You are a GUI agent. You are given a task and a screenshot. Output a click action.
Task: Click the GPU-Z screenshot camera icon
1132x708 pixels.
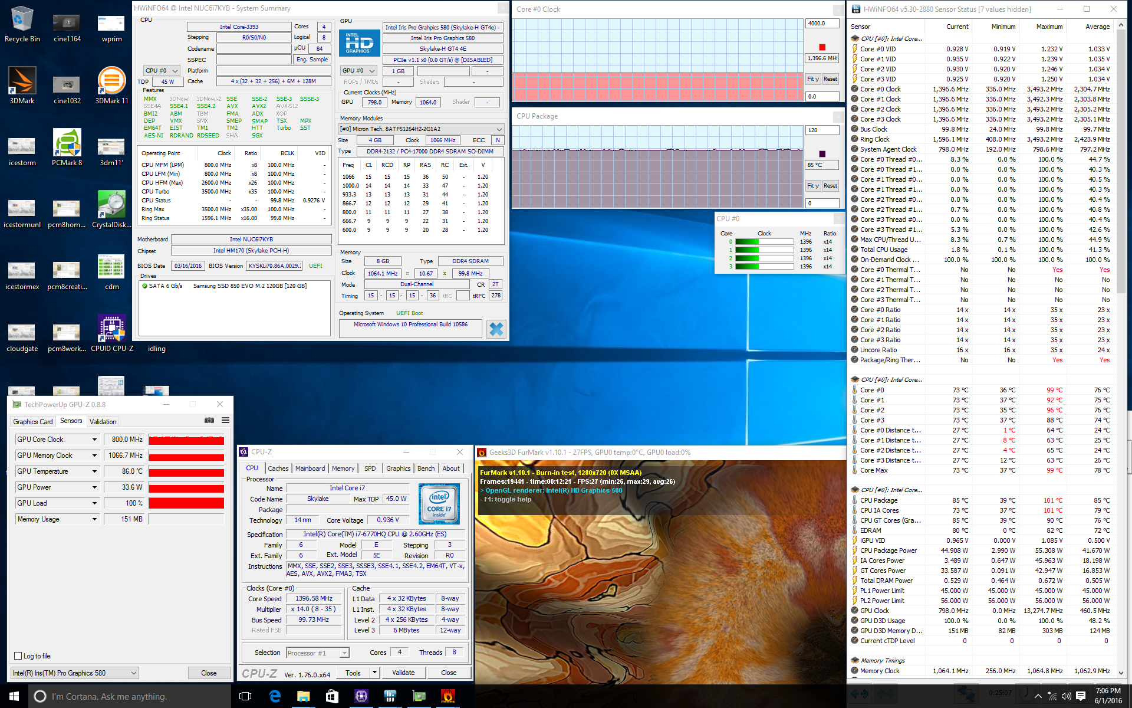click(x=209, y=420)
